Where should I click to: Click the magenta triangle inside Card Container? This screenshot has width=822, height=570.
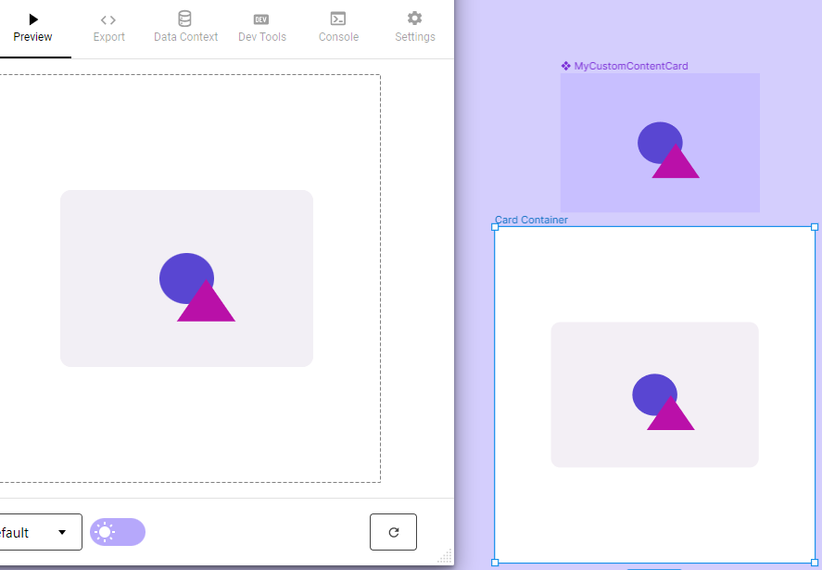pos(671,417)
